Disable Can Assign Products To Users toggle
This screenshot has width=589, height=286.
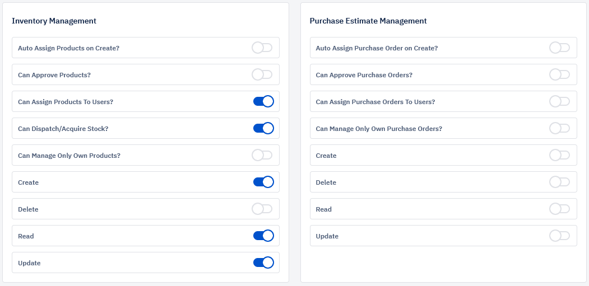pos(263,101)
